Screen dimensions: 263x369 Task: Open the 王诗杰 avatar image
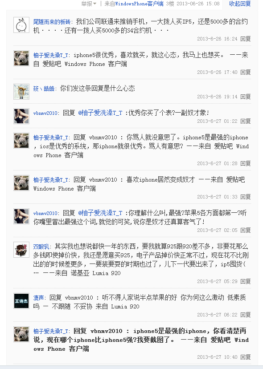[21, 301]
